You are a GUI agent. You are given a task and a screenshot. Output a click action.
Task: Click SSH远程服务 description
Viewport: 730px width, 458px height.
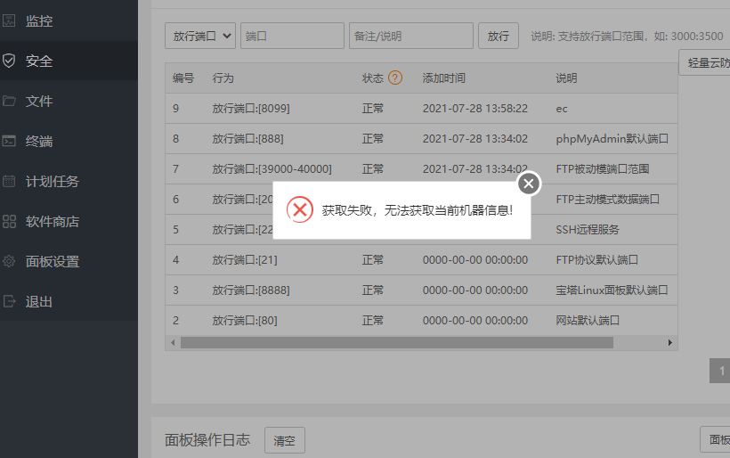click(x=587, y=230)
